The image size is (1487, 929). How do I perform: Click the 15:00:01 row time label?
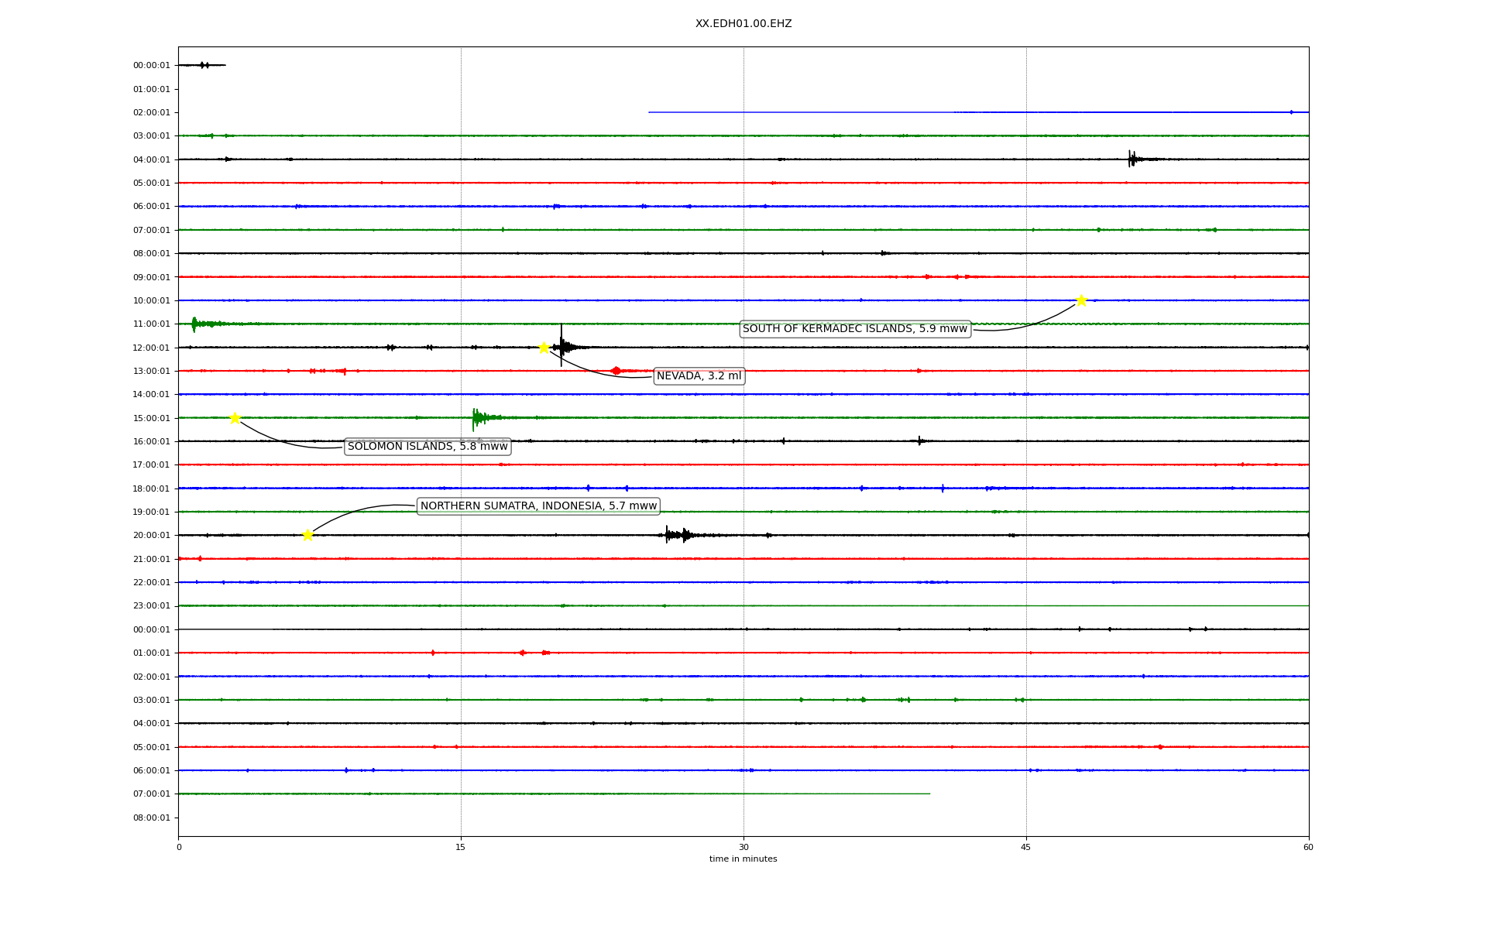pos(151,418)
